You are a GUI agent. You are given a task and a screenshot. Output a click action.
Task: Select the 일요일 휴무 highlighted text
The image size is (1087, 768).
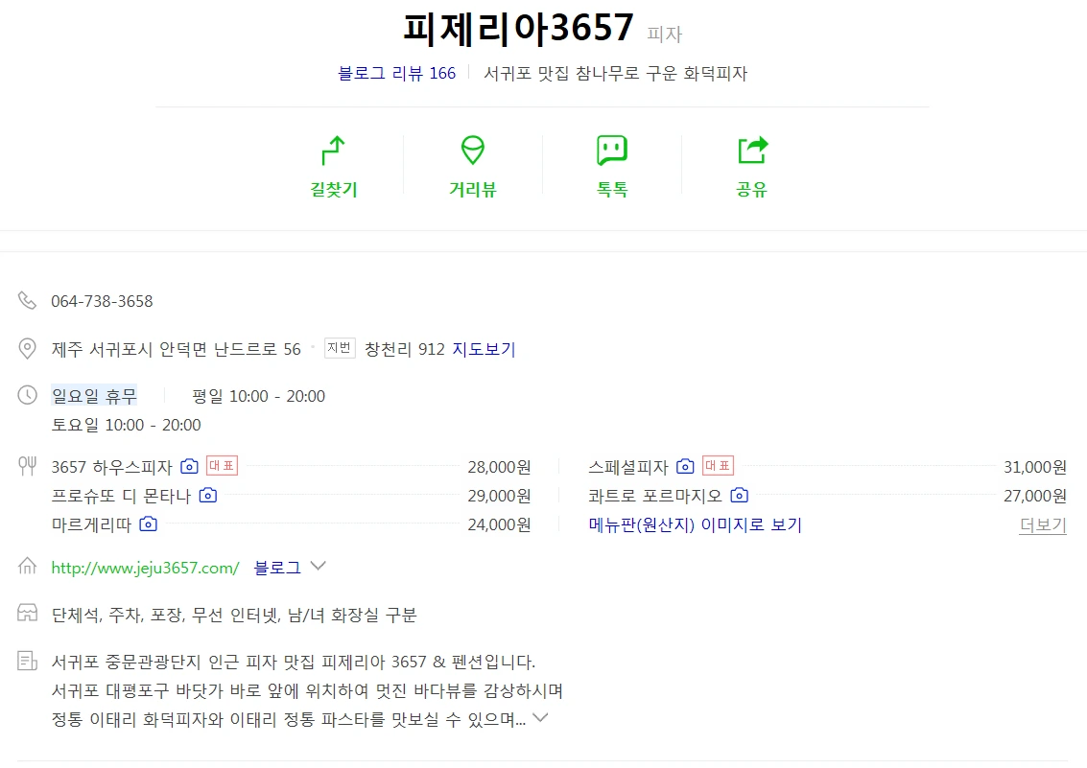point(94,395)
